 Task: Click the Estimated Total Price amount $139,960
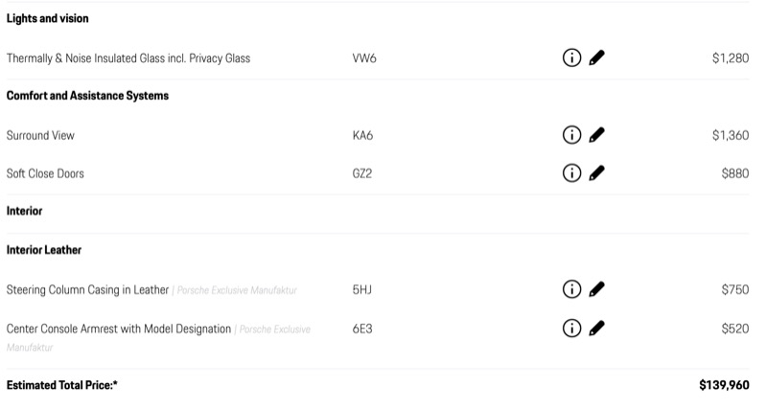pyautogui.click(x=724, y=385)
